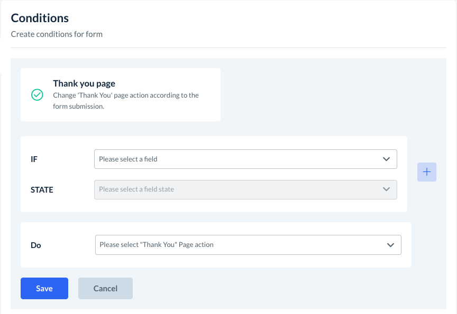Select the 'Thank you page' card title
Screen dimensions: 457x314
pyautogui.click(x=84, y=83)
